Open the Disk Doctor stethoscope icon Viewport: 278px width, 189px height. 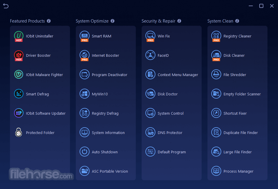(x=150, y=94)
